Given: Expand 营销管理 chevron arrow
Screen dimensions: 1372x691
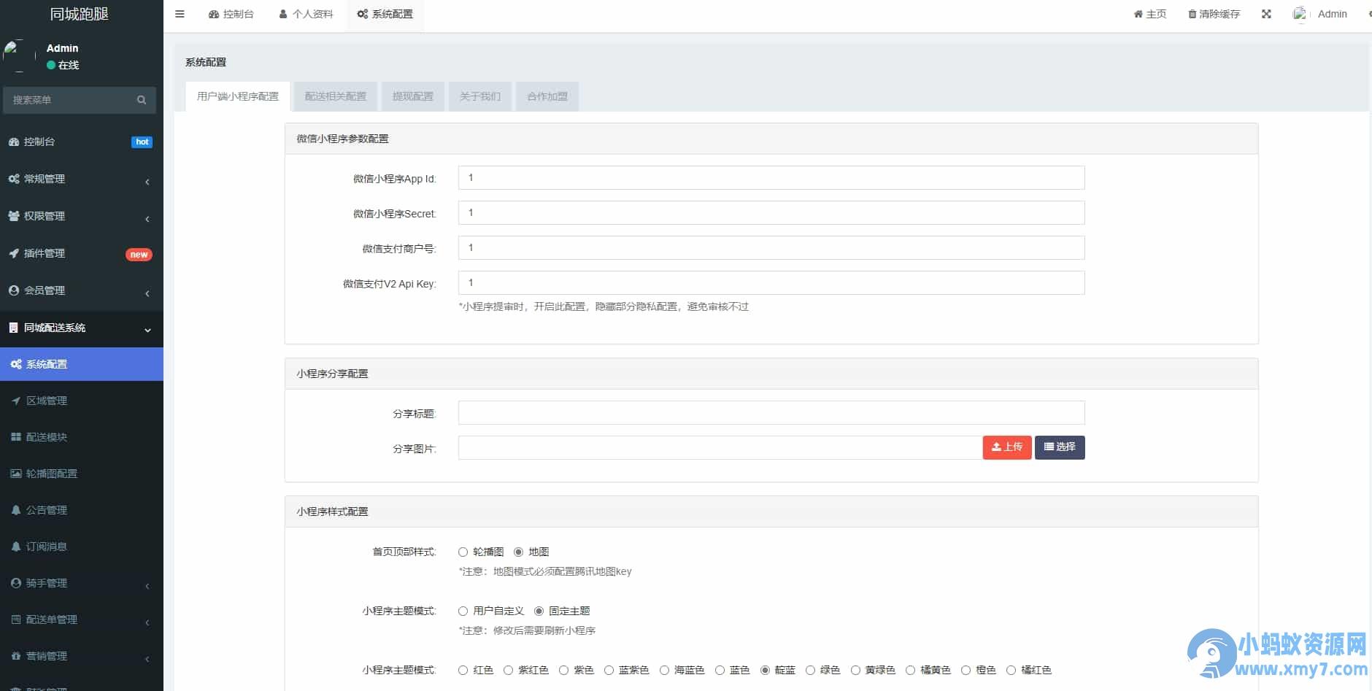Looking at the screenshot, I should click(x=147, y=658).
